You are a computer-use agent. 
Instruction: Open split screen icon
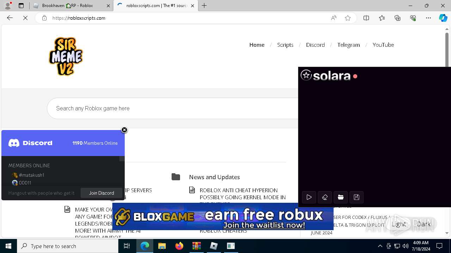(x=366, y=18)
